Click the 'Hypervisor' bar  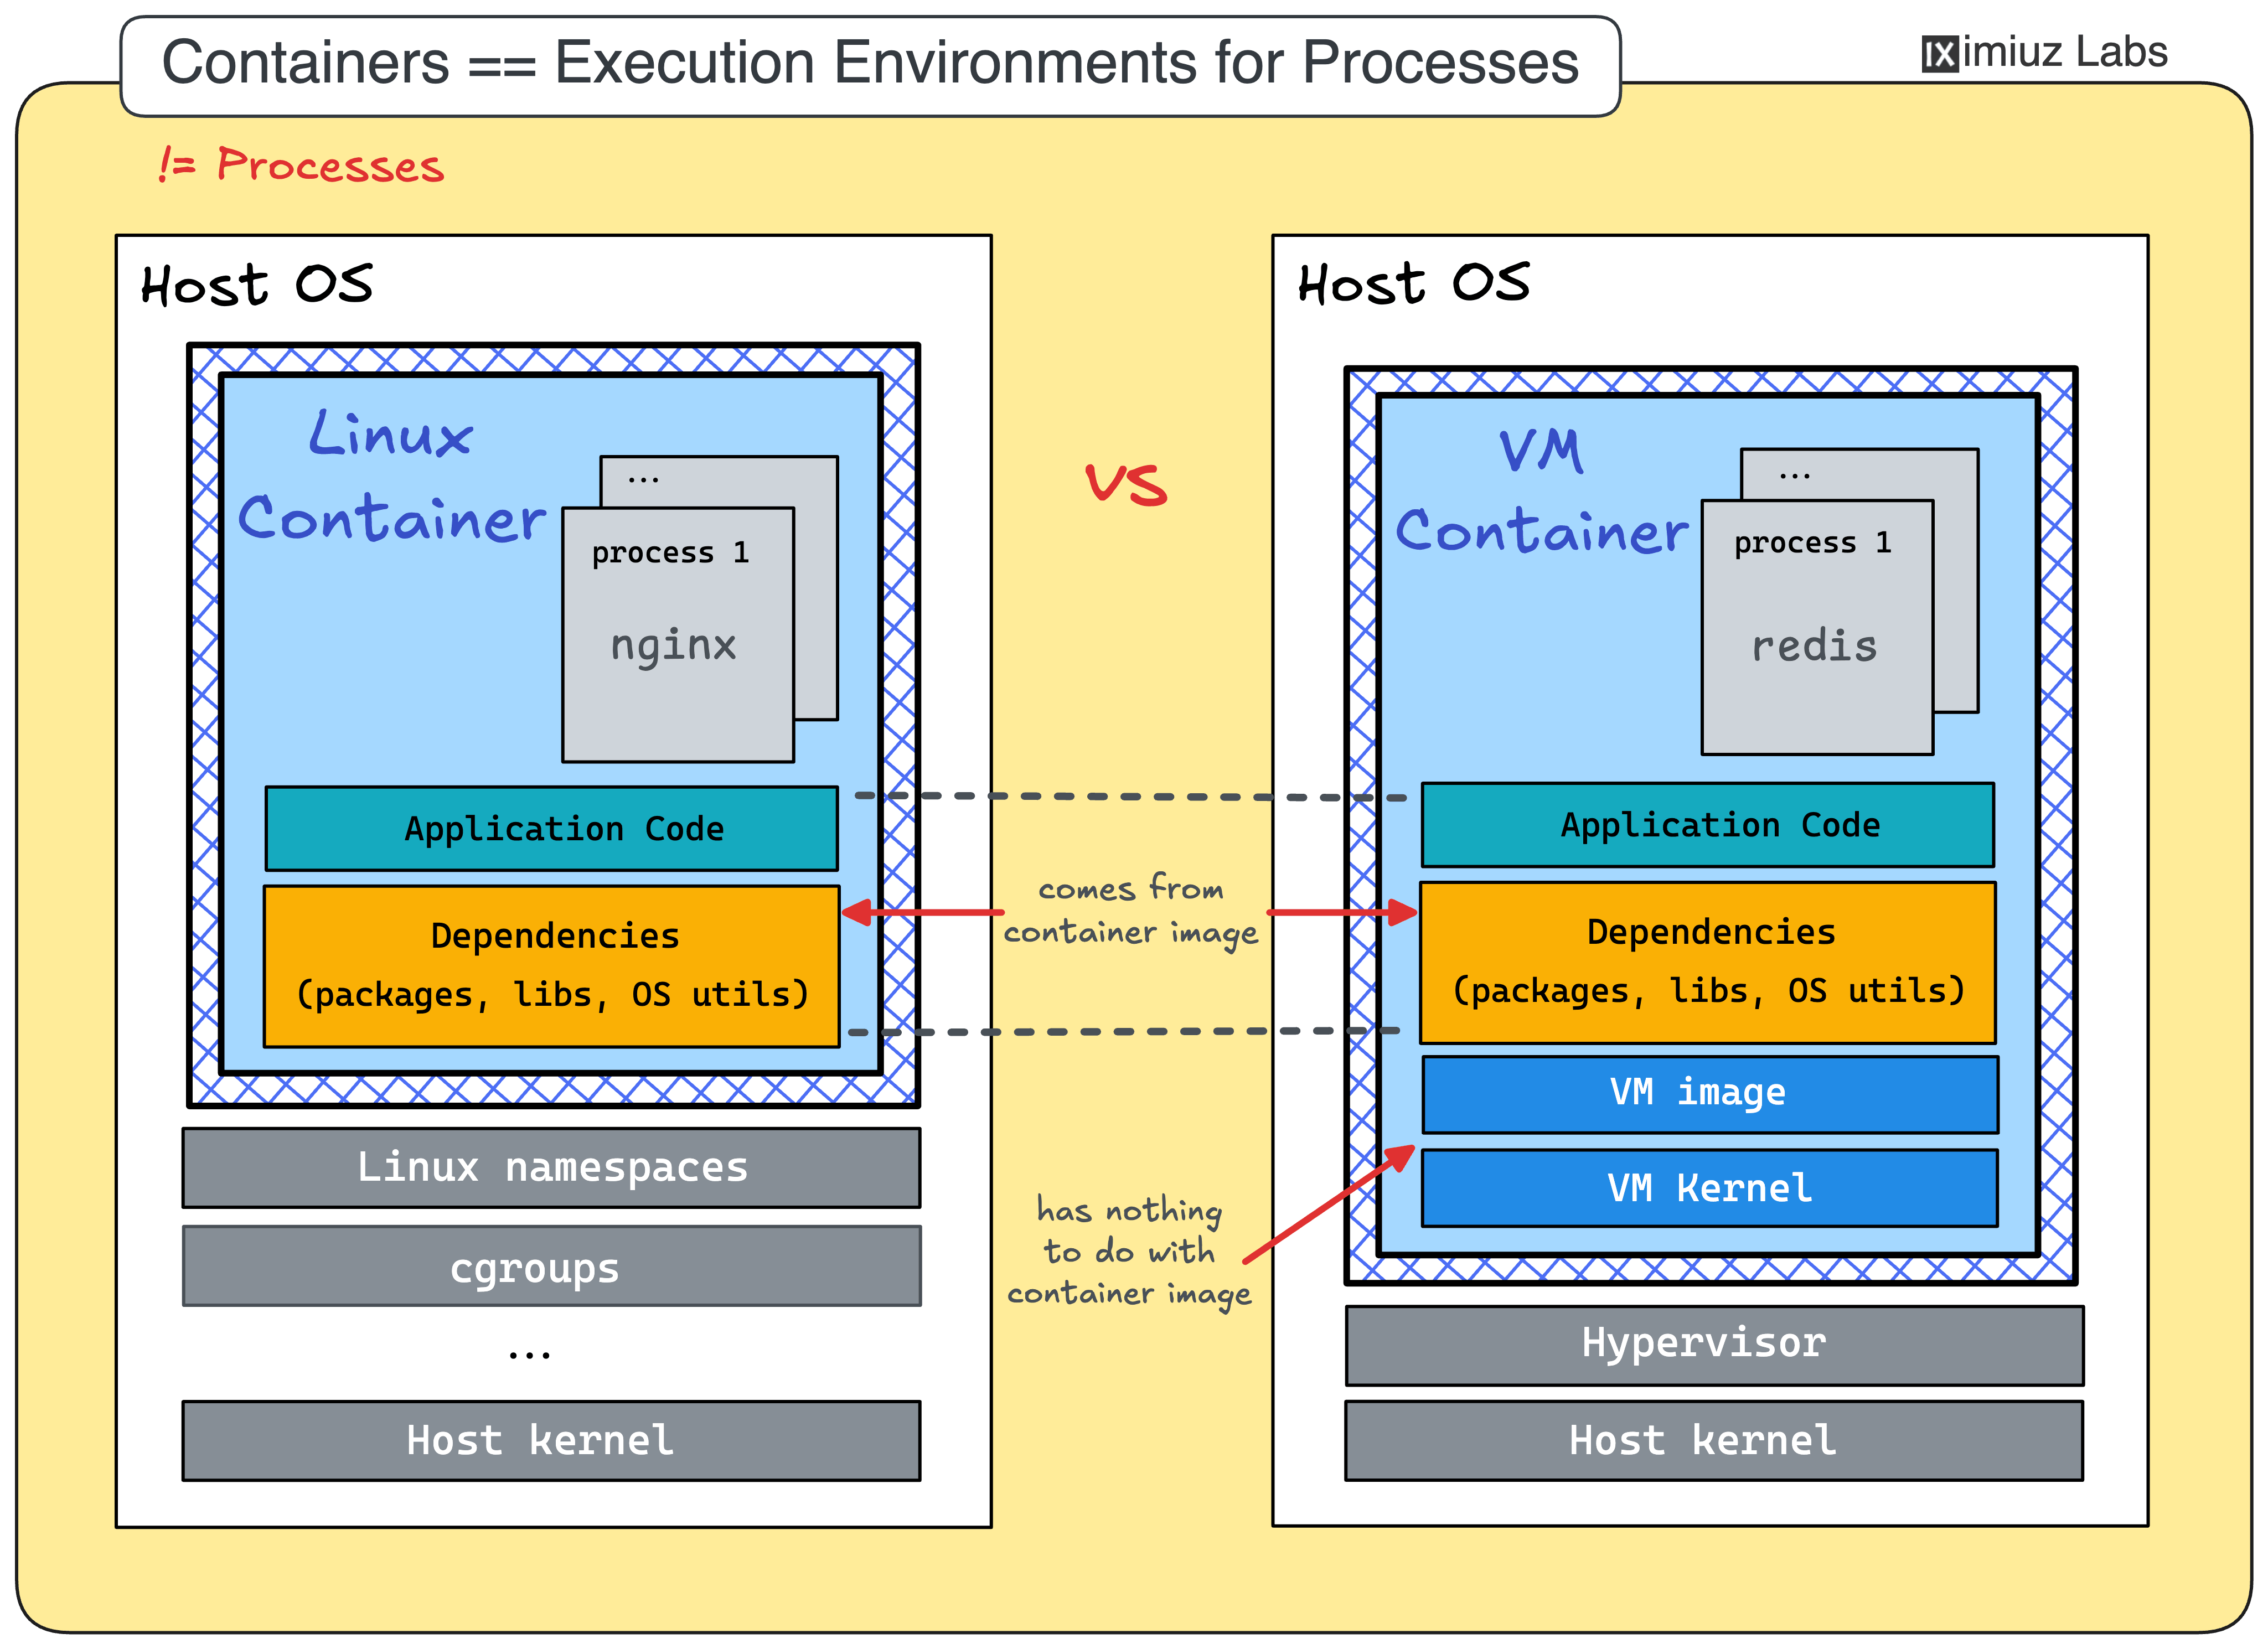1714,1345
